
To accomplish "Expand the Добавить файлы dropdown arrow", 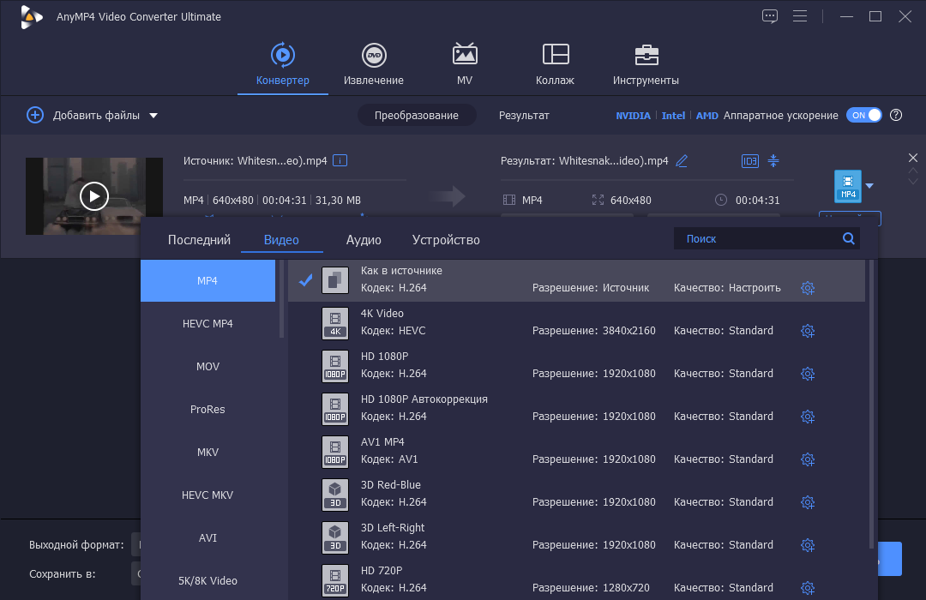I will (153, 116).
